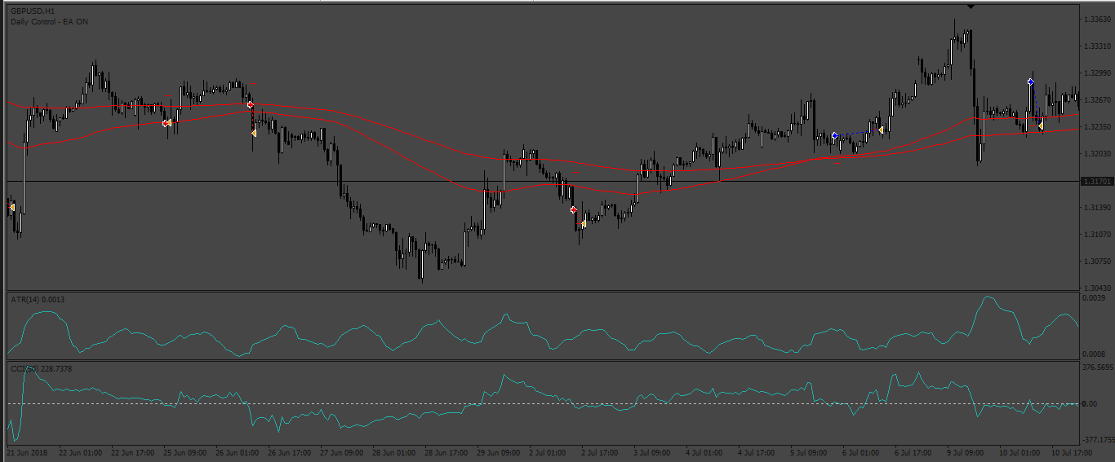Click price scale value 1.32990
This screenshot has height=462, width=1115.
[1097, 73]
